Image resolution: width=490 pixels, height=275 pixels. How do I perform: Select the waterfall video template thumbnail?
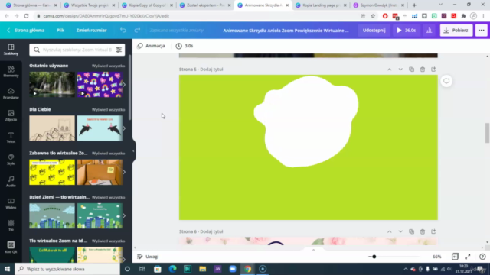coord(52,85)
